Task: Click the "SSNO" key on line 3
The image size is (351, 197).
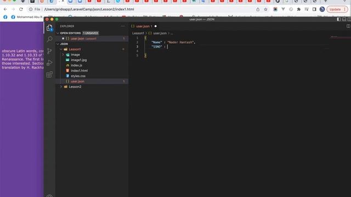Action: (156, 47)
